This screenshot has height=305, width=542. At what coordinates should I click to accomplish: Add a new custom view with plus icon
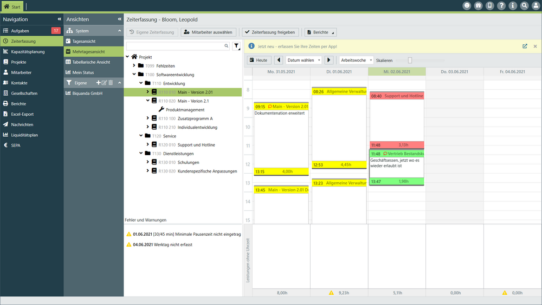pyautogui.click(x=98, y=83)
